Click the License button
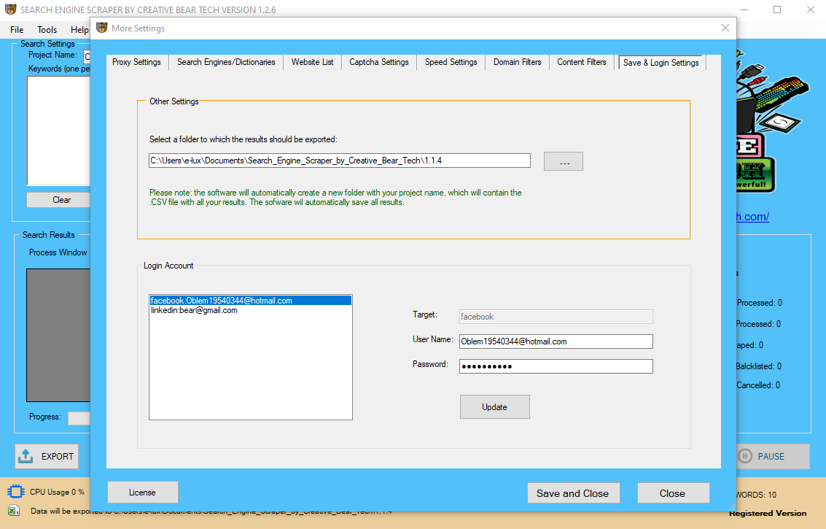 tap(142, 492)
